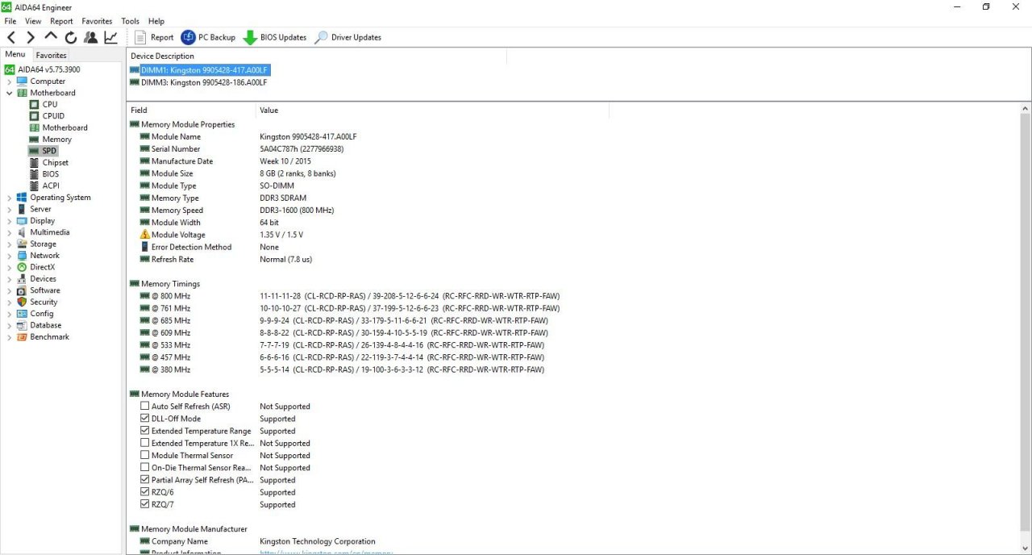Expand the Multimedia tree node
Viewport: 1032px width, 555px height.
pyautogui.click(x=10, y=232)
